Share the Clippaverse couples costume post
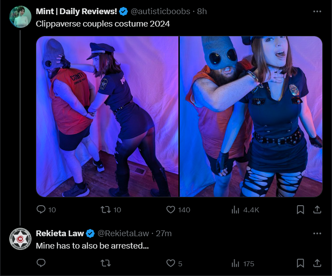This screenshot has width=332, height=276. [x=317, y=210]
